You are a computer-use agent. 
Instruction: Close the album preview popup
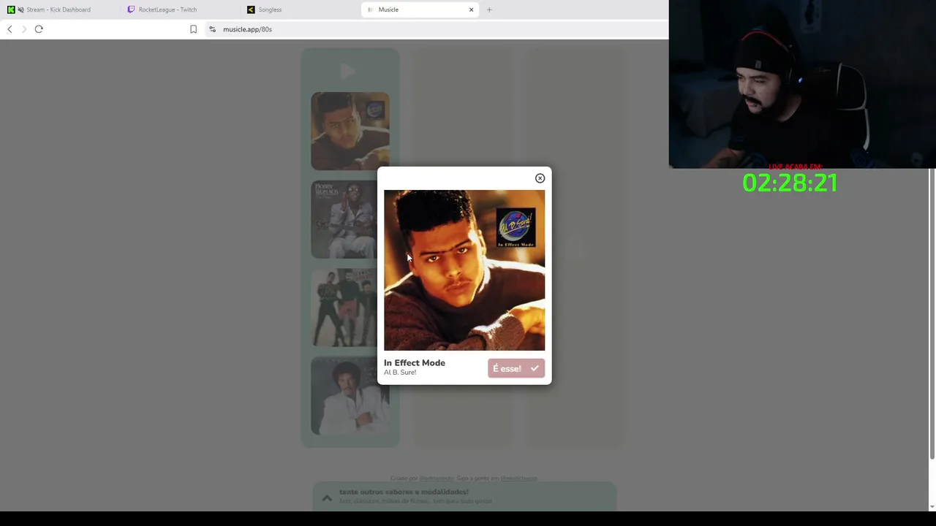click(x=540, y=178)
